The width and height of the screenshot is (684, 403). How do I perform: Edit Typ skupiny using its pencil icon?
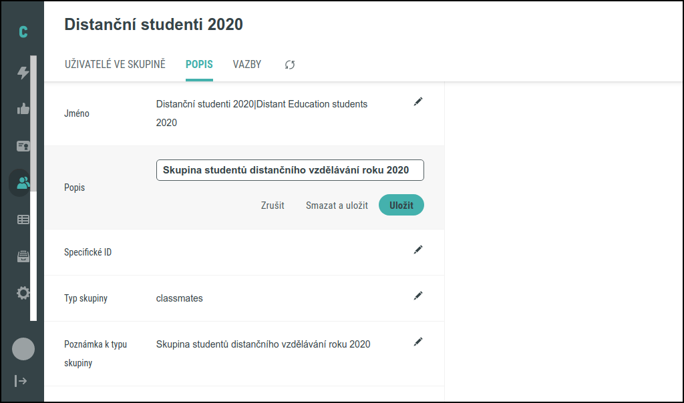point(418,295)
